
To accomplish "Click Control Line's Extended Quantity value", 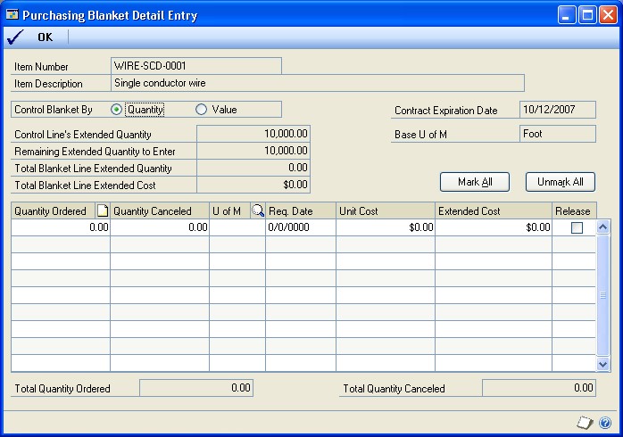I will point(253,134).
